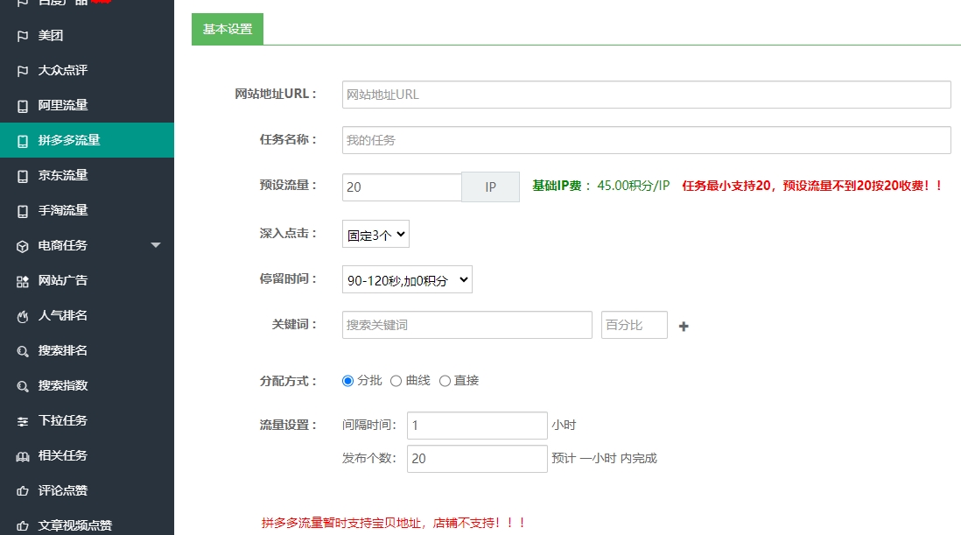Screen dimensions: 961x535
Task: Select the 直接 distribution radio button
Action: pyautogui.click(x=445, y=381)
